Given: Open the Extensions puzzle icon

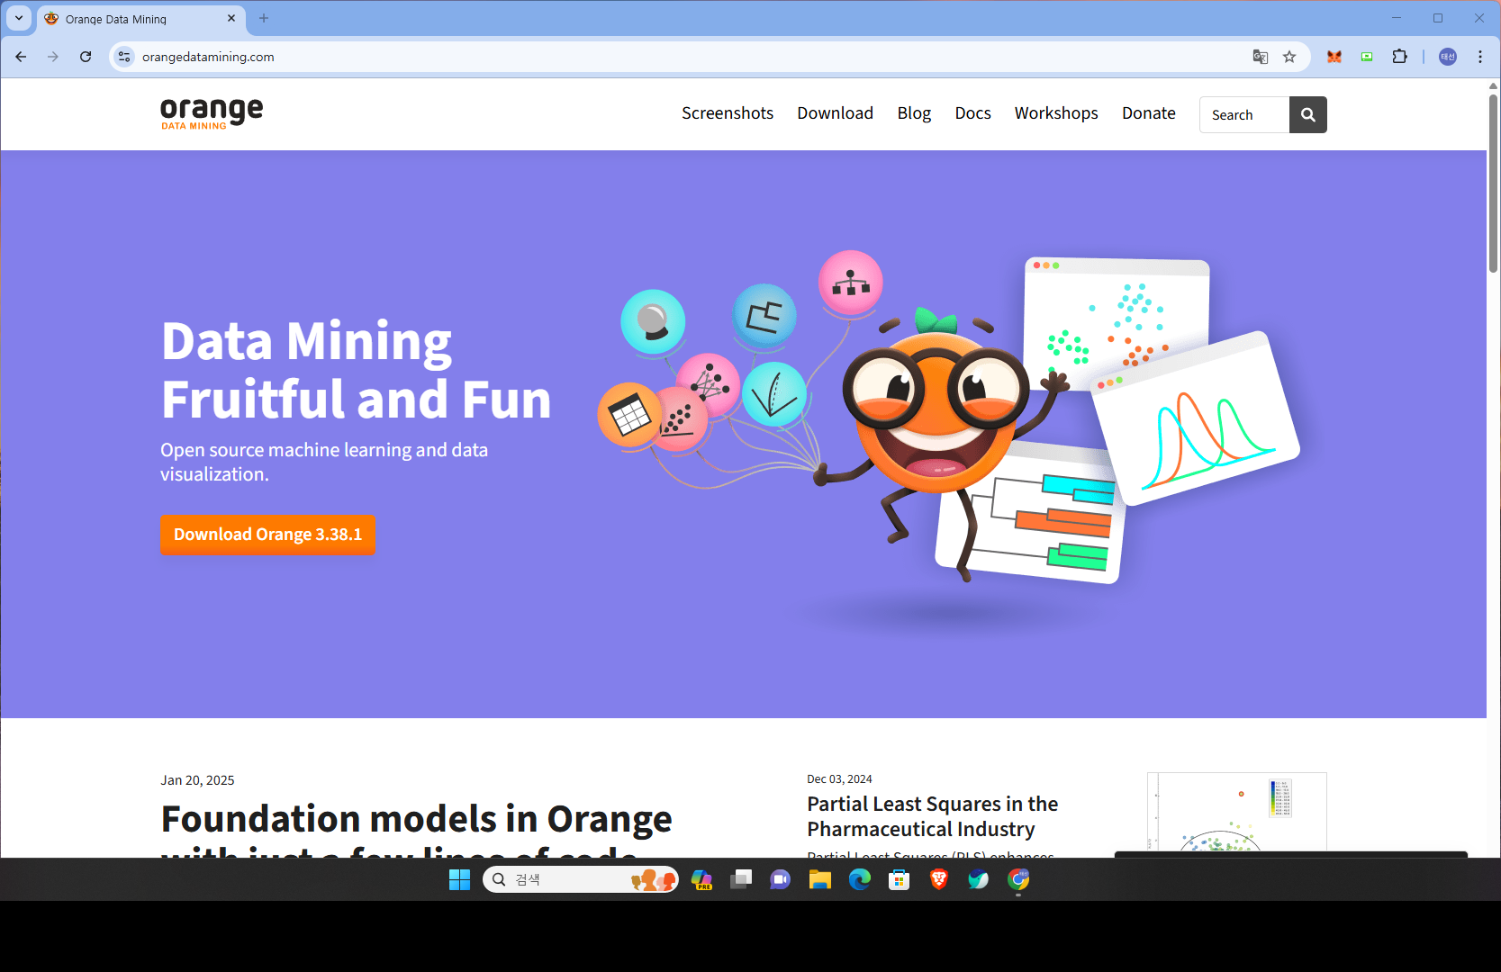Looking at the screenshot, I should [x=1399, y=57].
